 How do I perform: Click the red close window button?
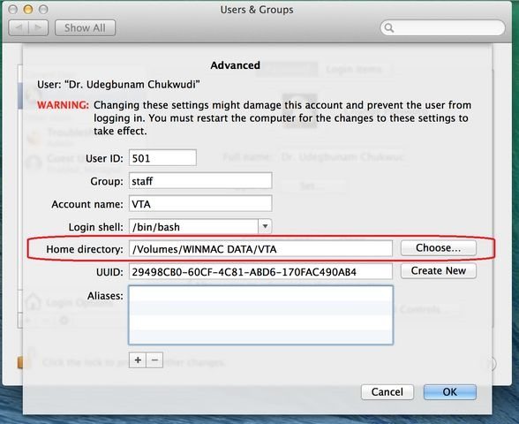click(12, 9)
